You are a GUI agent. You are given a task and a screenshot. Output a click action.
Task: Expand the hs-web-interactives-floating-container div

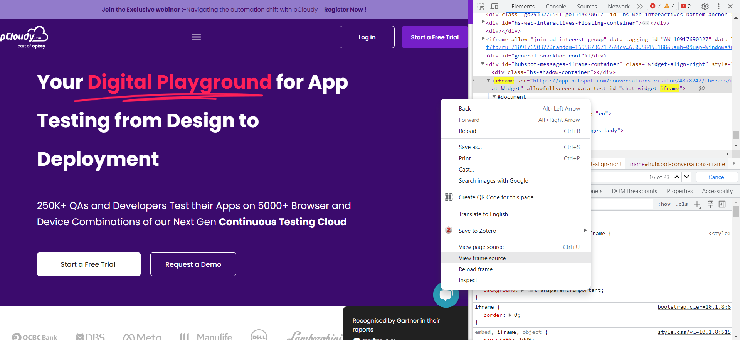483,22
